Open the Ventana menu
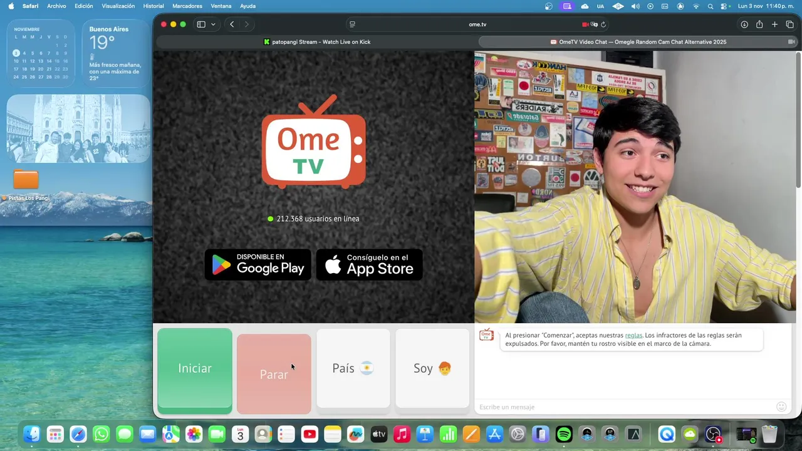 point(221,6)
